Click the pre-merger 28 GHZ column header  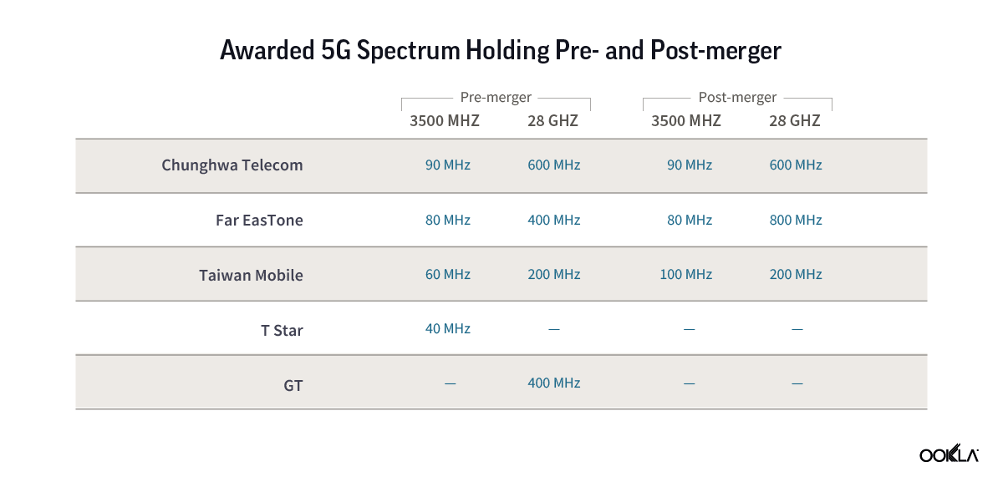[552, 120]
